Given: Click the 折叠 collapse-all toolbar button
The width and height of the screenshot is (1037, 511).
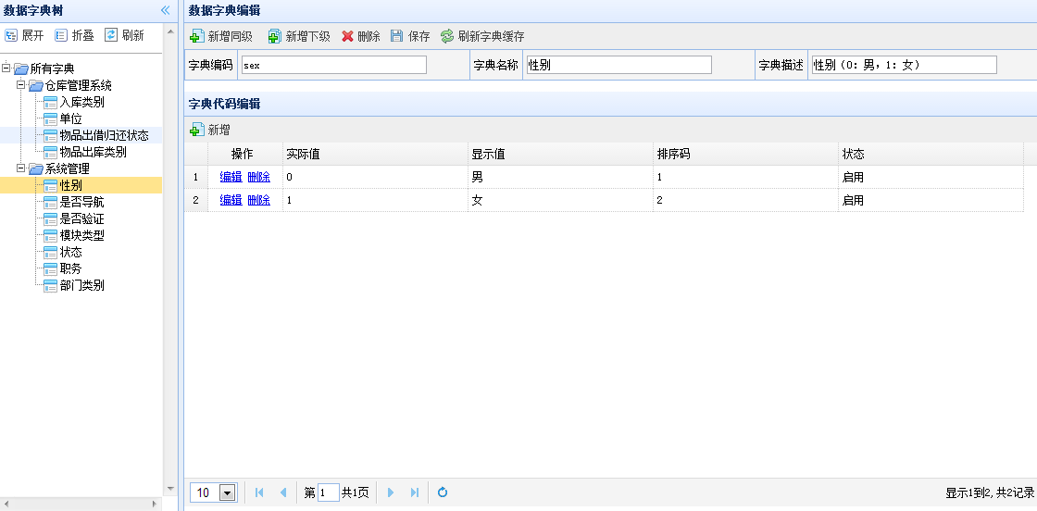Looking at the screenshot, I should point(75,36).
